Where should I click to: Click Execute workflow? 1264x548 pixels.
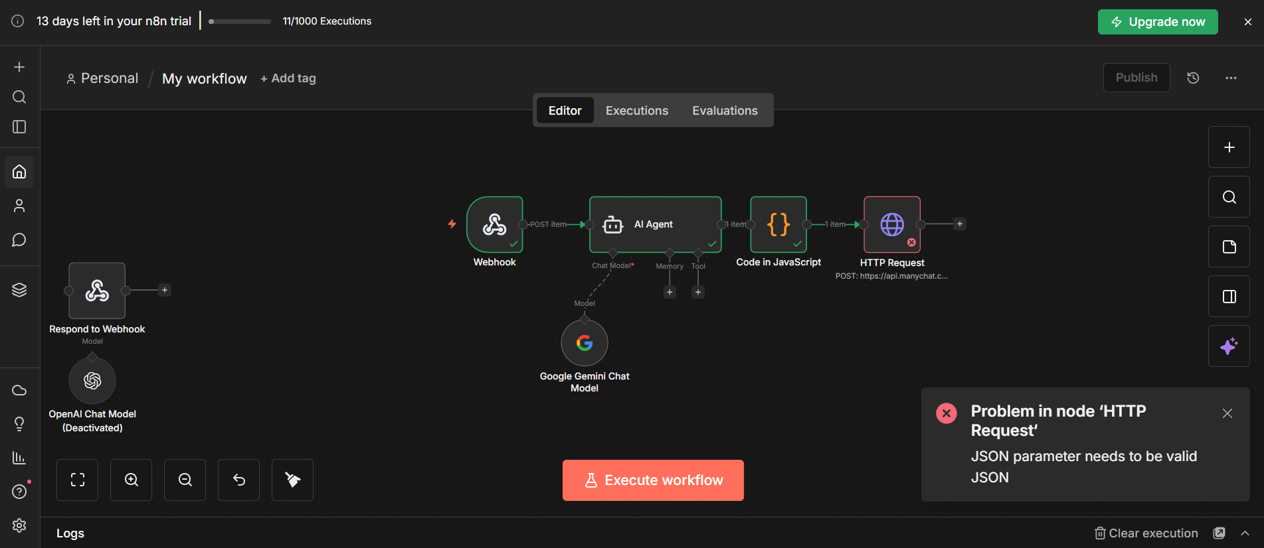tap(653, 480)
